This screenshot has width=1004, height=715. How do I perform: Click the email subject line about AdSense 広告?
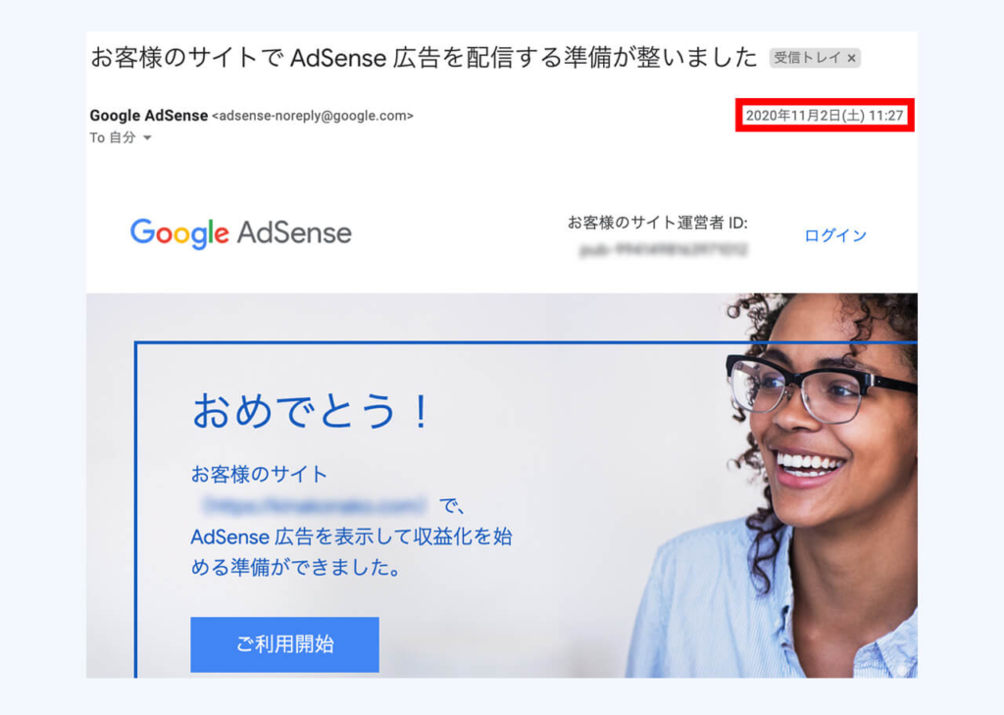(x=424, y=58)
